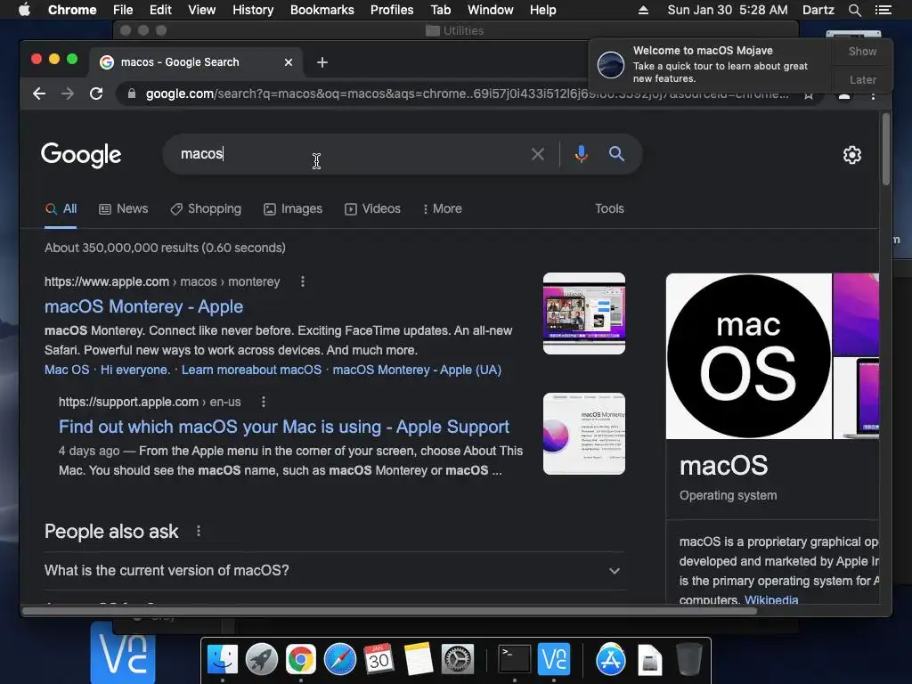Open Finder from the Dock
Viewport: 912px width, 684px height.
[223, 660]
